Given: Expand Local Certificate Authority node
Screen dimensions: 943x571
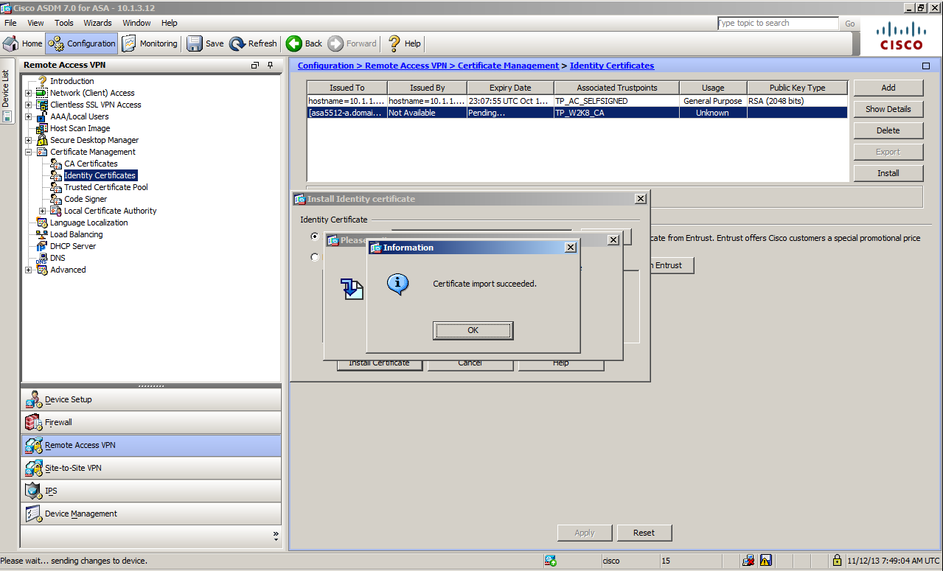Looking at the screenshot, I should click(43, 211).
